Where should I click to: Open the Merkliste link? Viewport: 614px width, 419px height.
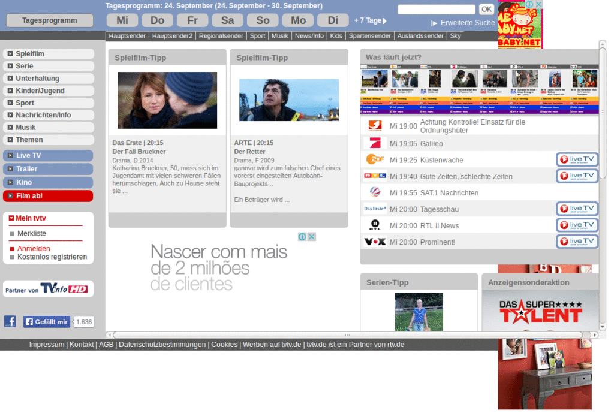coord(31,233)
